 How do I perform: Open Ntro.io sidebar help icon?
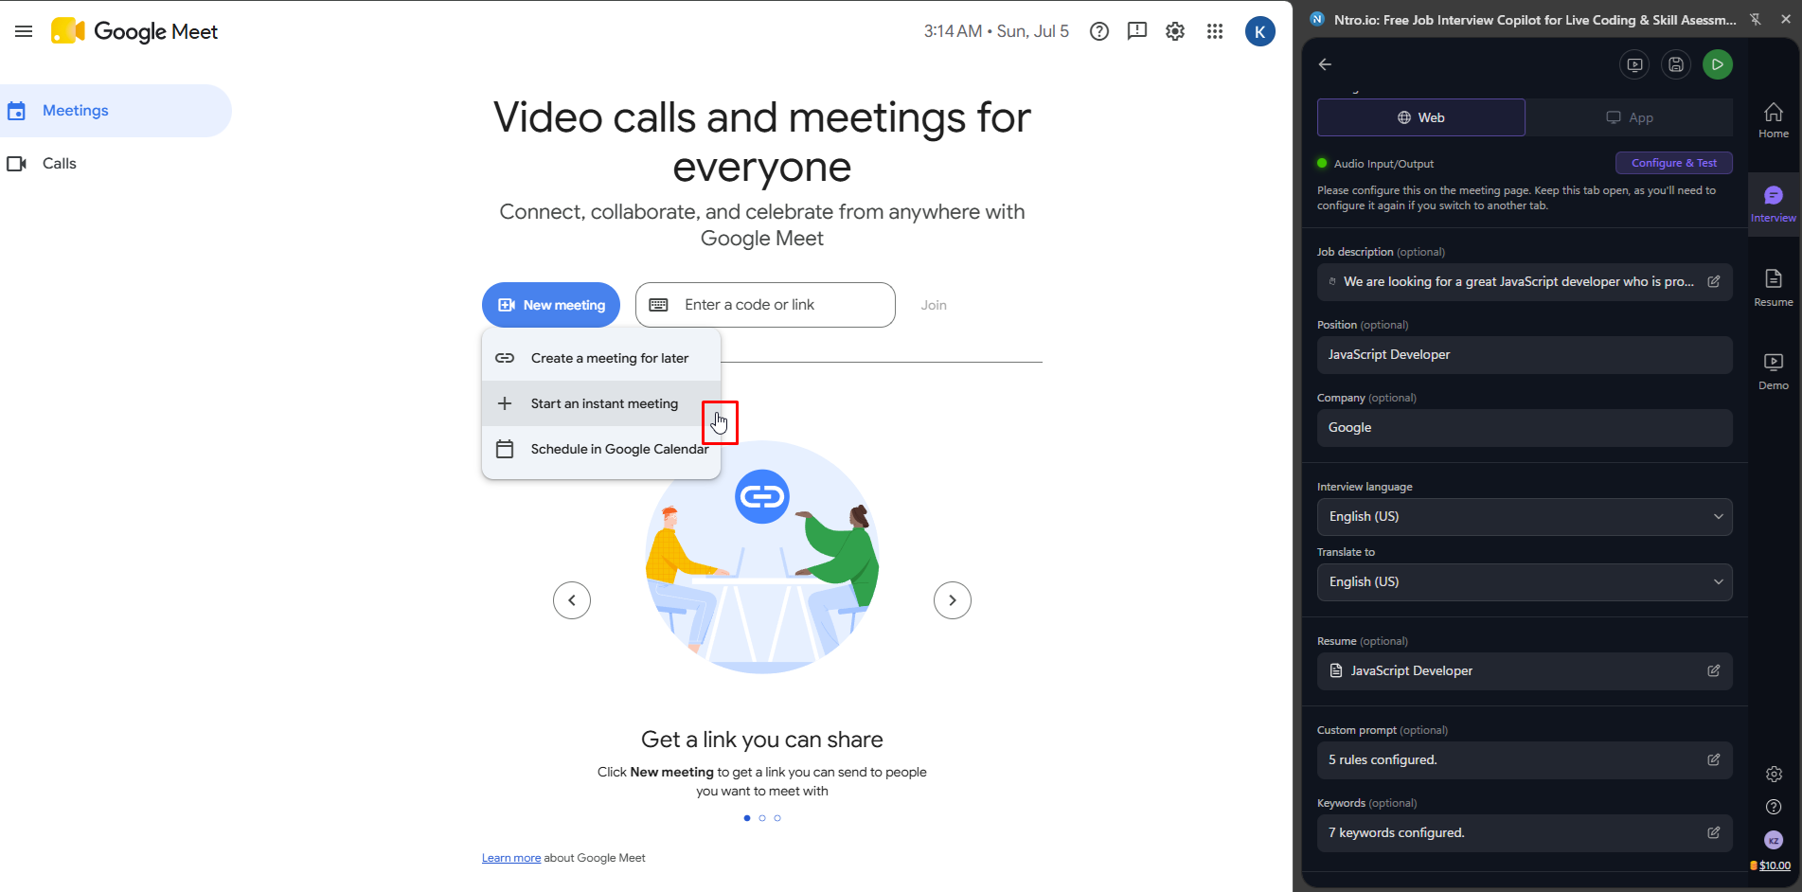coord(1774,807)
